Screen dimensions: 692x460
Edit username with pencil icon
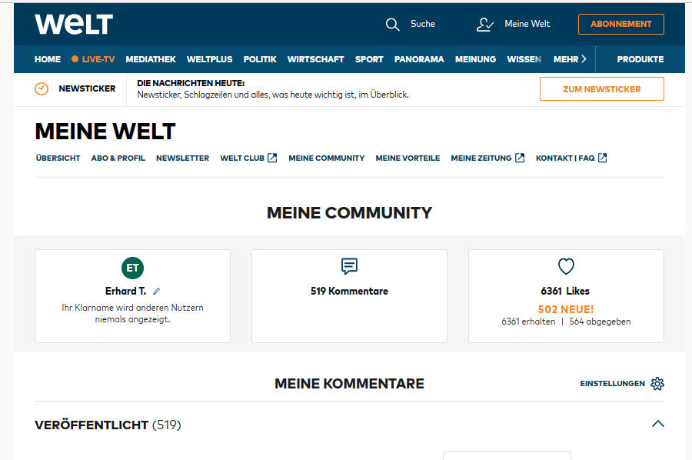(156, 292)
